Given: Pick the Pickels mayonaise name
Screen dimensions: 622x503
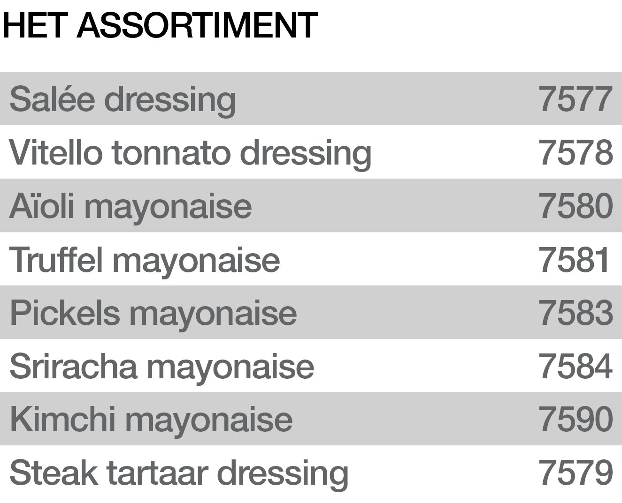Looking at the screenshot, I should (x=153, y=313).
